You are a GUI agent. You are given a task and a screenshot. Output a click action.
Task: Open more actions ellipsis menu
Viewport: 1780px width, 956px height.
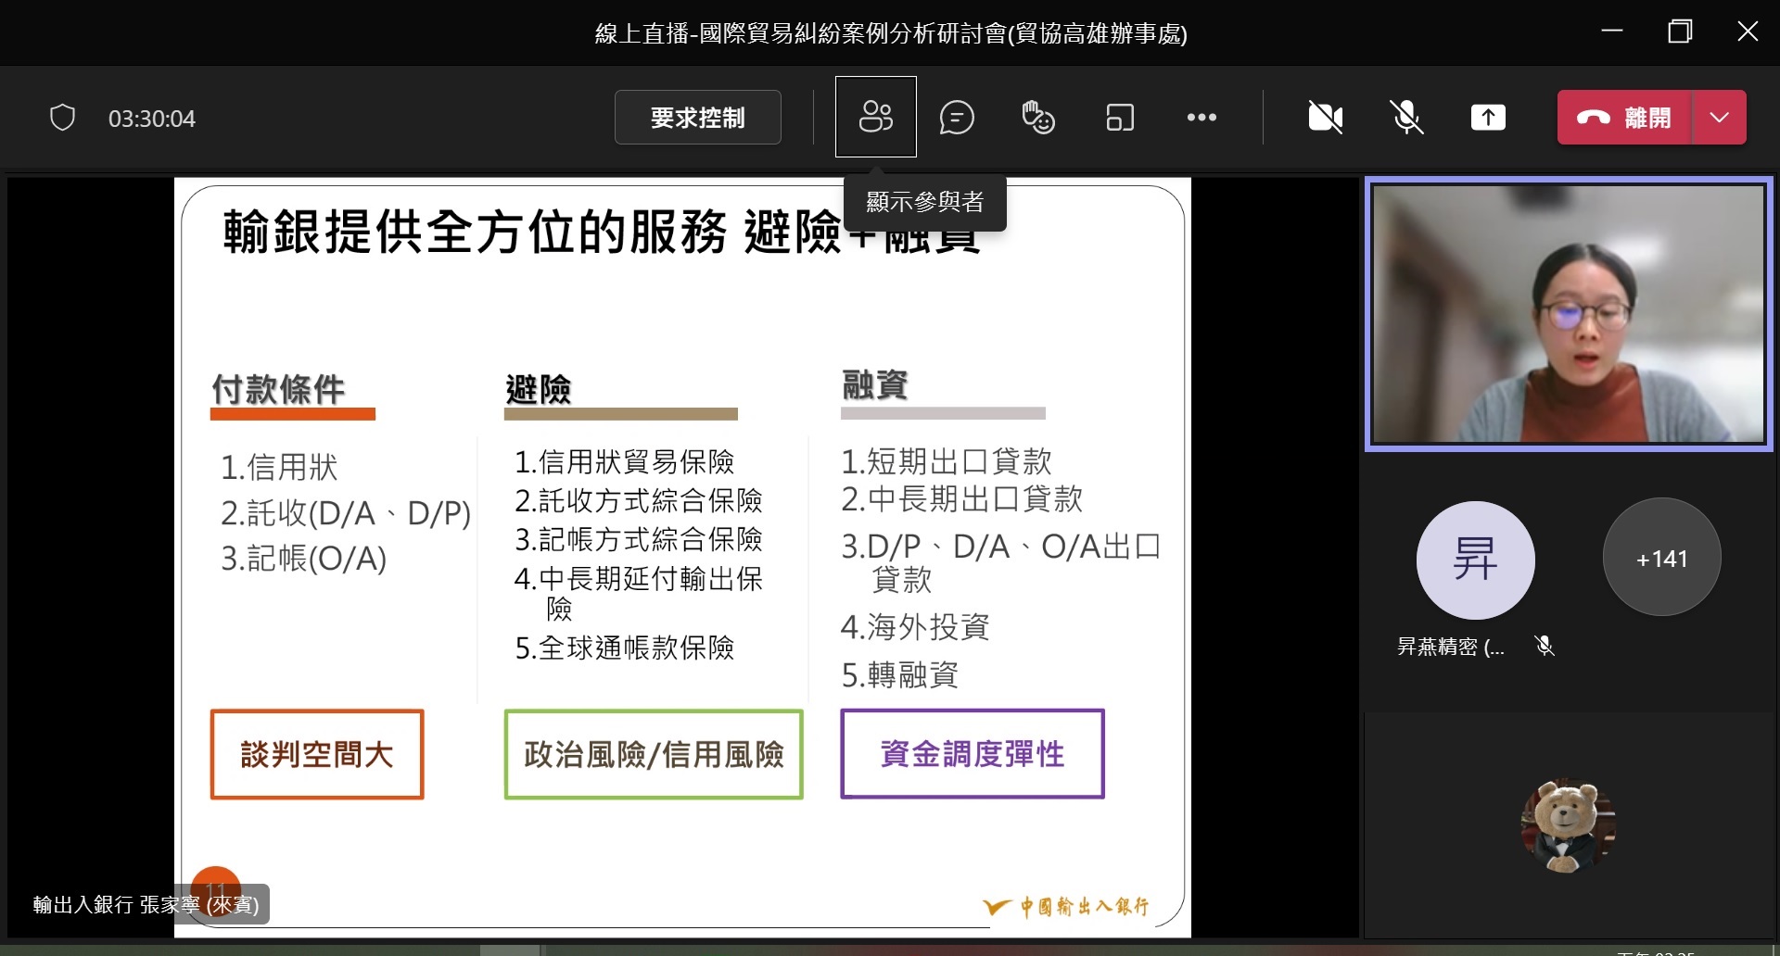[x=1201, y=118]
